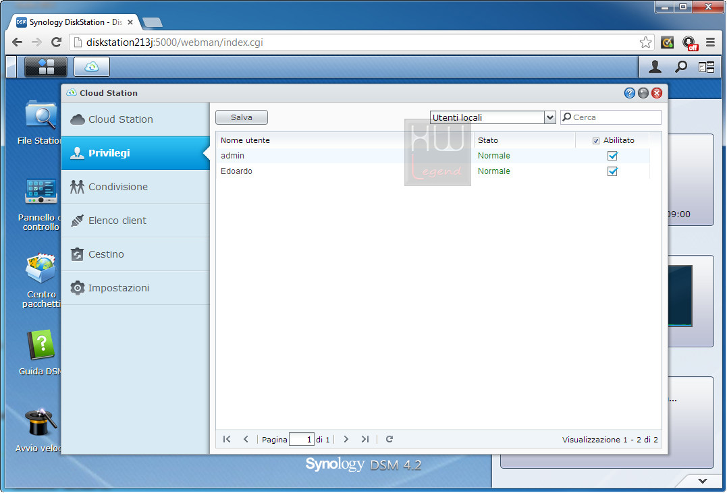Image resolution: width=727 pixels, height=493 pixels.
Task: Toggle Abilitato header checkbox for all users
Action: click(x=596, y=141)
